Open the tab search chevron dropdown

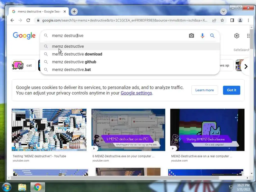[x=223, y=11]
